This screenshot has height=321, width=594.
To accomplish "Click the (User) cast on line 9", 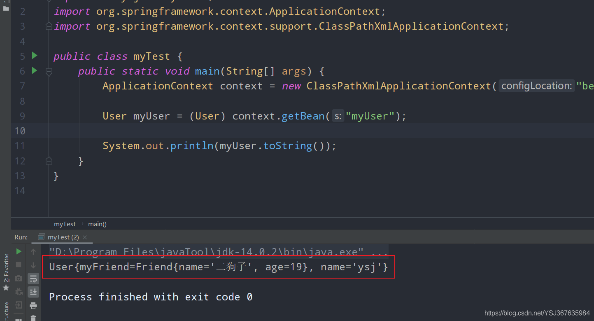I will point(207,116).
